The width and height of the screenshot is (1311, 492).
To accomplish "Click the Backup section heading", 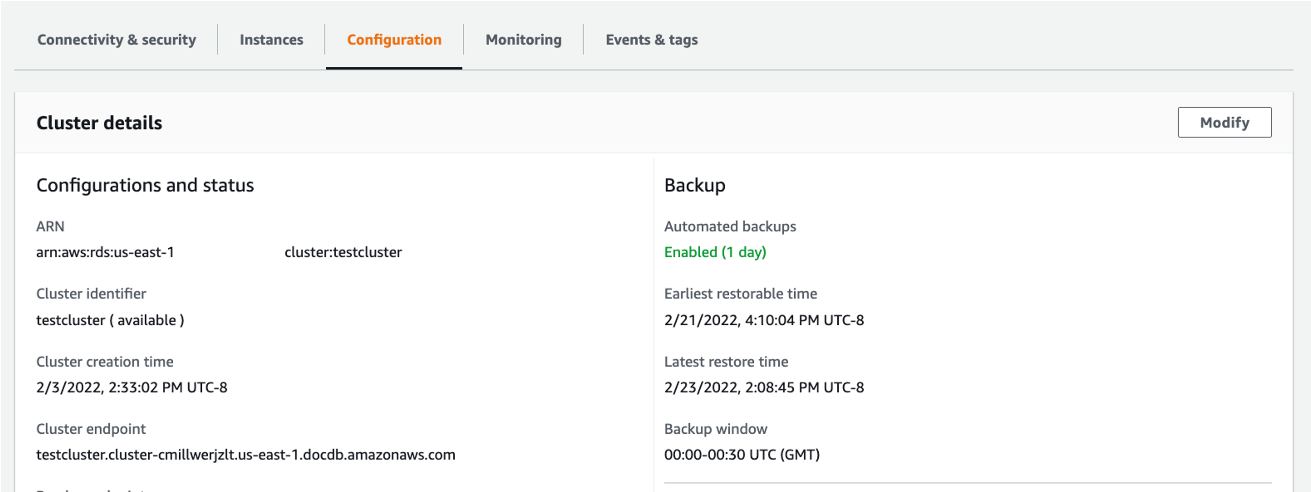I will [695, 185].
